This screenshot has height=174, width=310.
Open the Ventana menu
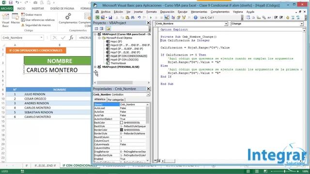click(238, 12)
